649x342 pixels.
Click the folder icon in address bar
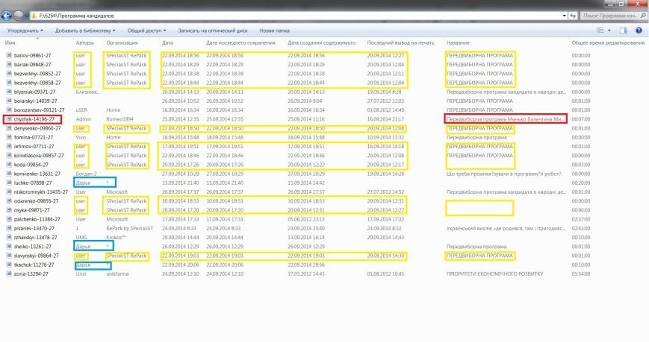click(x=34, y=16)
